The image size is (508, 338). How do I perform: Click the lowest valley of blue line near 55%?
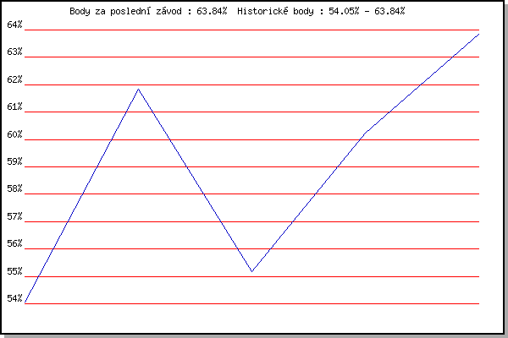point(251,271)
